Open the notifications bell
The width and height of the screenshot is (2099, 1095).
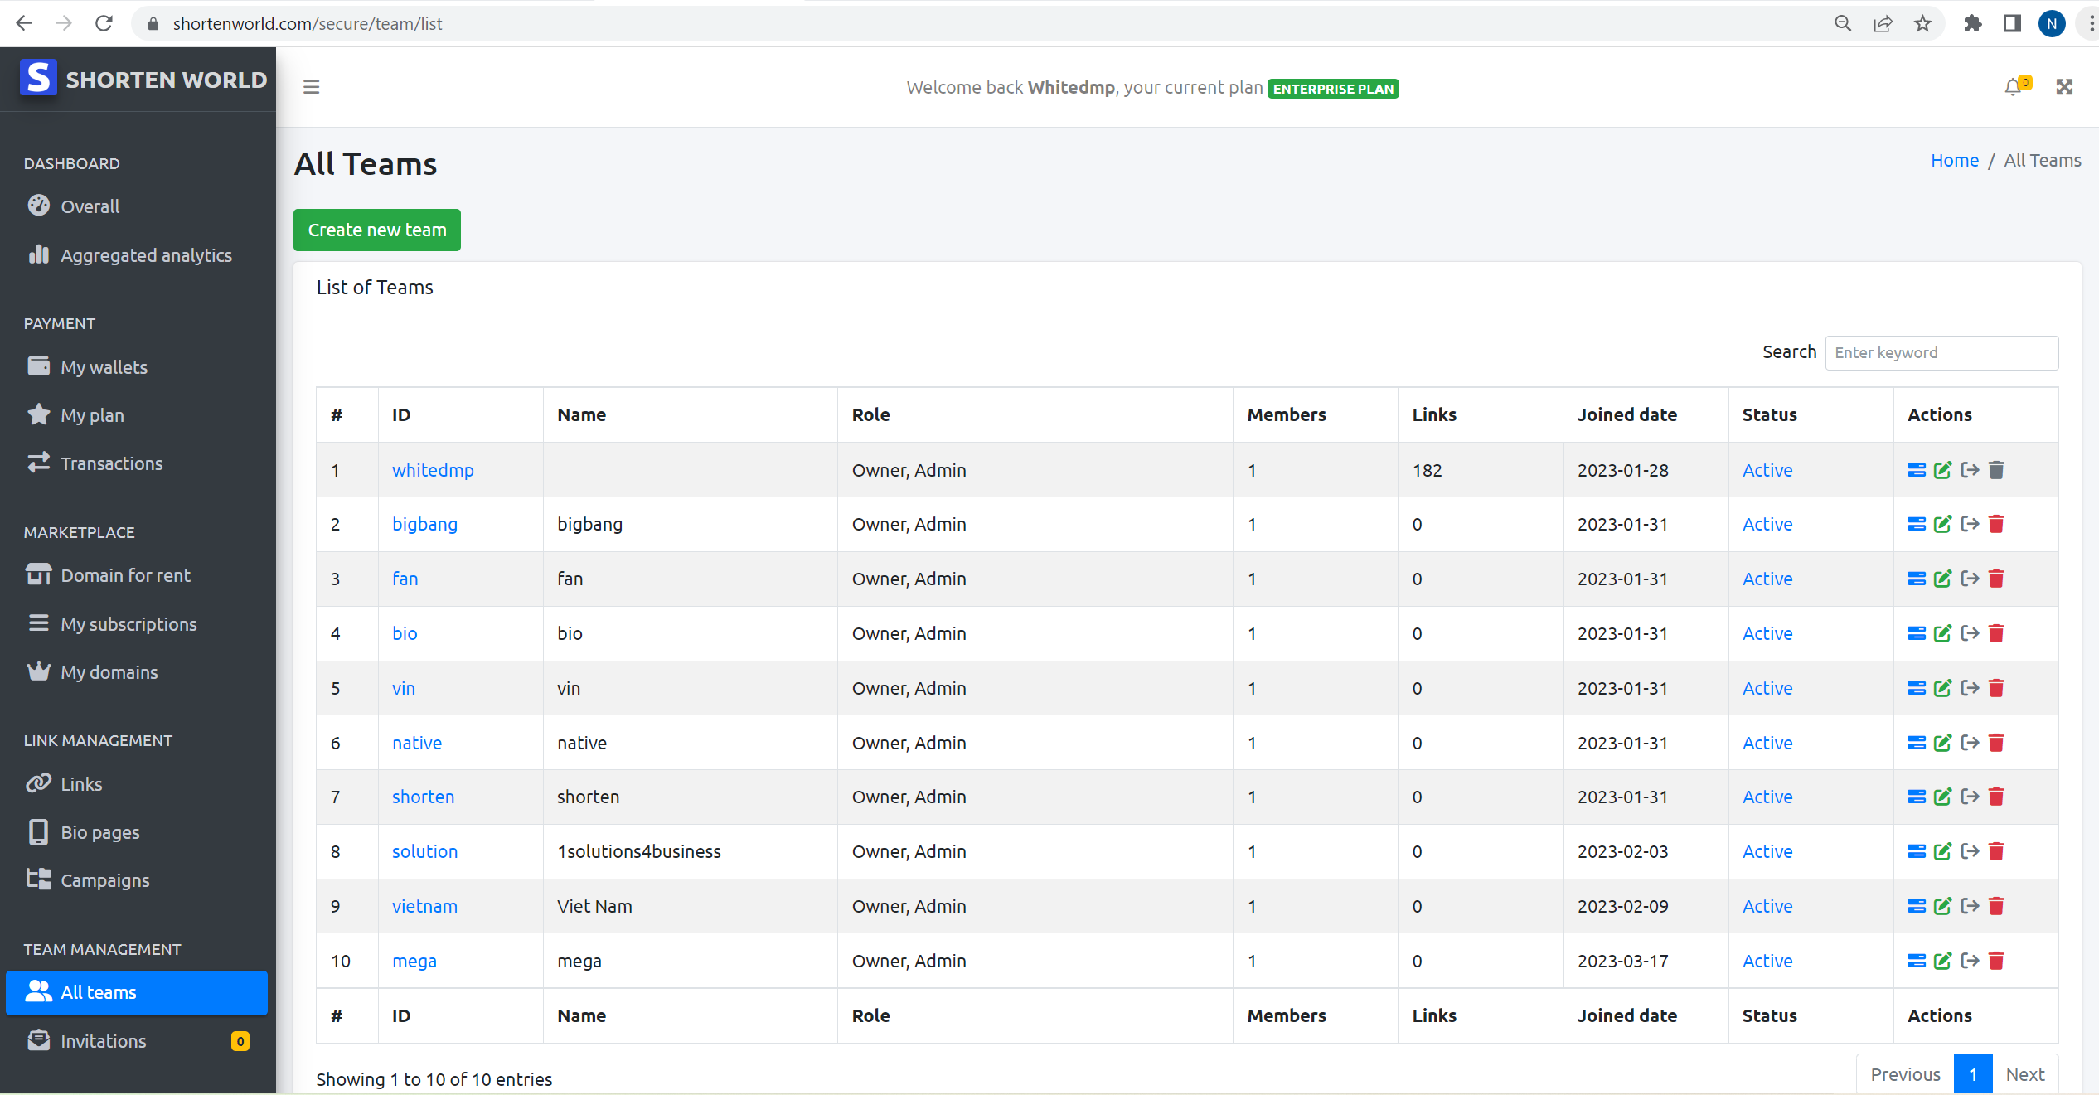coord(2013,87)
